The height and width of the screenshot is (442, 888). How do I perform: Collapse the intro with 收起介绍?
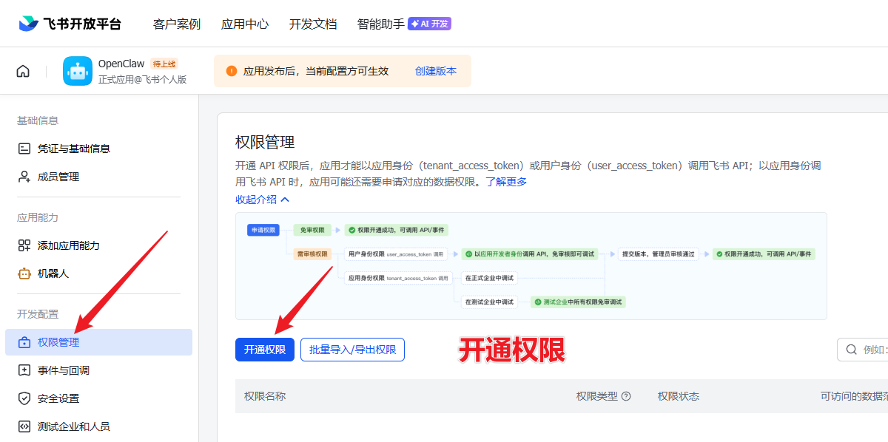tap(262, 200)
